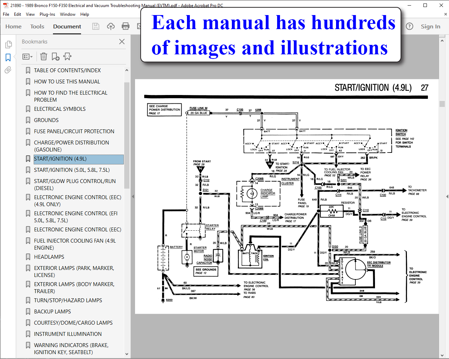Click the START/IGNITION (4.9L) page heading
The height and width of the screenshot is (359, 449).
point(373,88)
